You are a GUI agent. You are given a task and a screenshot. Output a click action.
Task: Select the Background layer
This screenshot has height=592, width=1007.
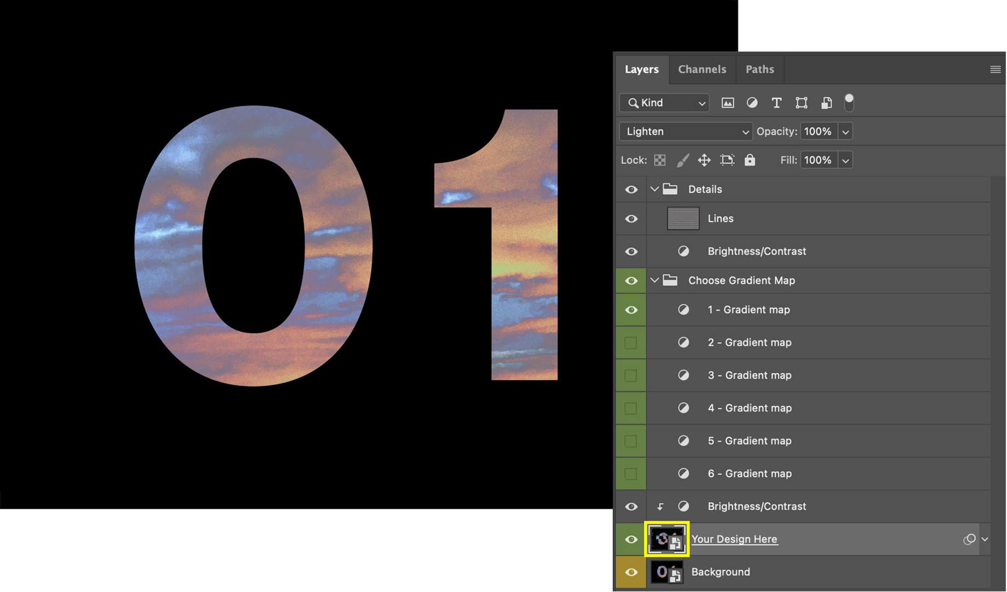[x=720, y=572]
